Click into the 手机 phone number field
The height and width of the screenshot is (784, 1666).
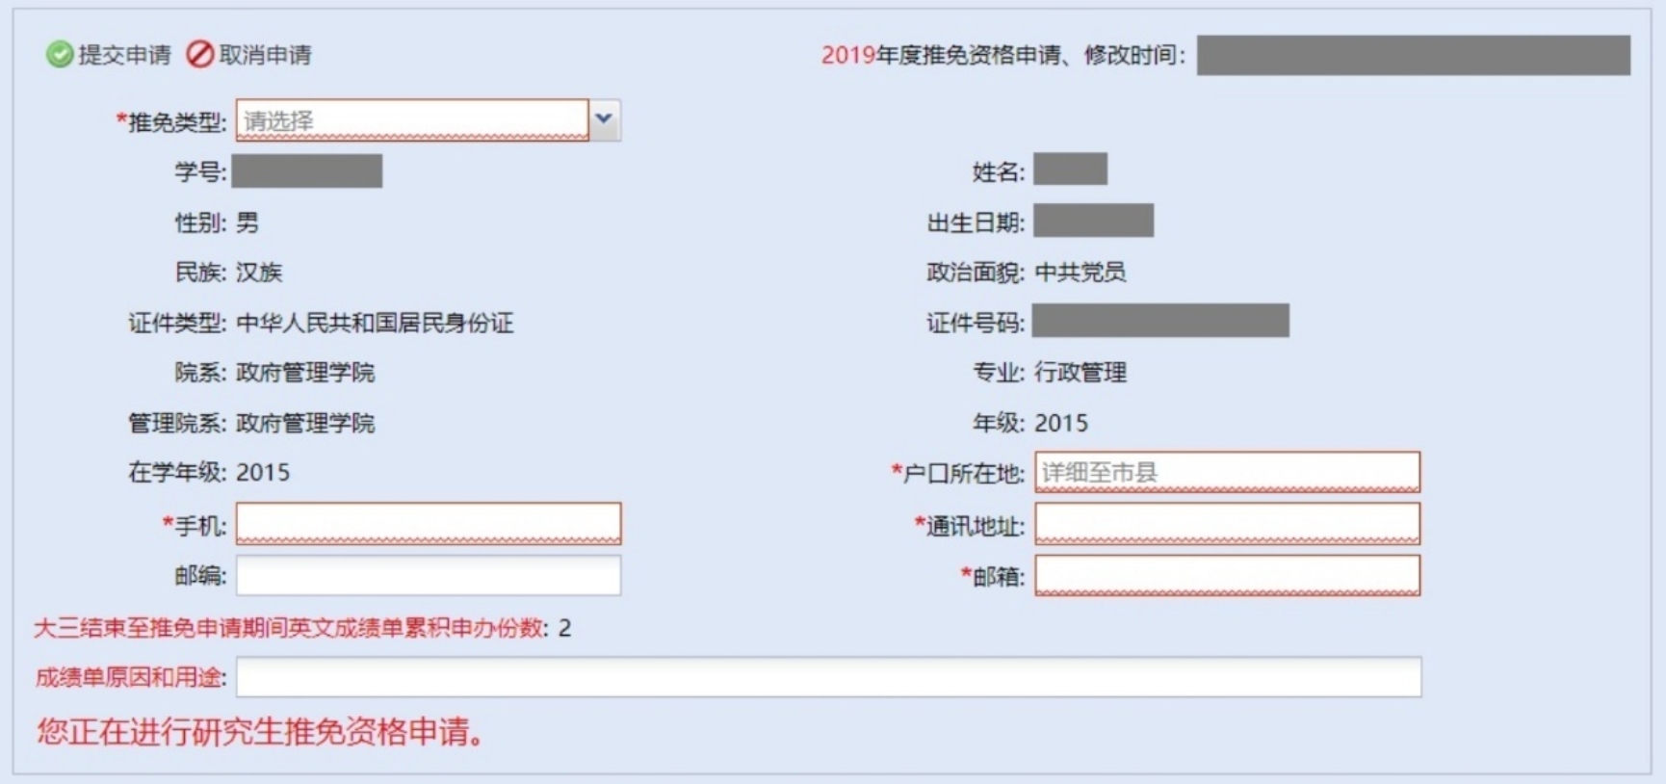pyautogui.click(x=429, y=524)
